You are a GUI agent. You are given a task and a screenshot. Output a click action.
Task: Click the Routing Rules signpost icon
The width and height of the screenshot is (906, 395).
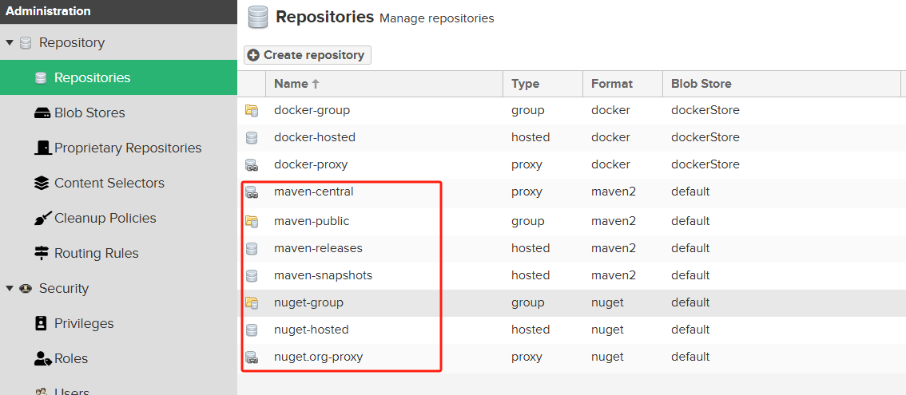(x=42, y=254)
